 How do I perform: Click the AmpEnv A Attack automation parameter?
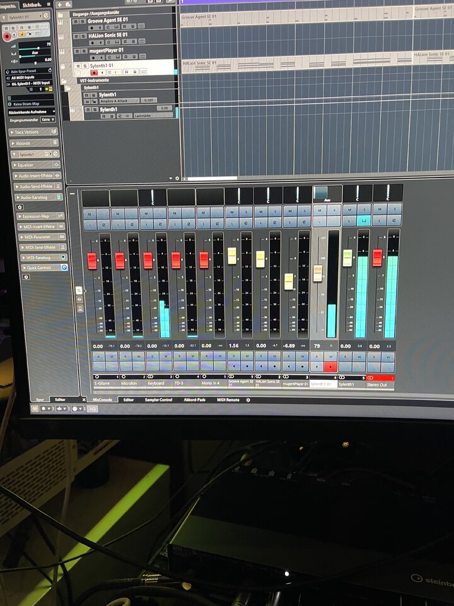point(119,101)
